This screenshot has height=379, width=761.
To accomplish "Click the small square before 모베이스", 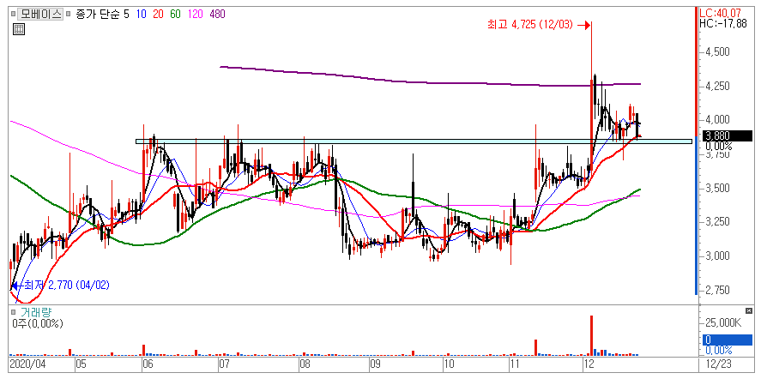I will click(14, 14).
